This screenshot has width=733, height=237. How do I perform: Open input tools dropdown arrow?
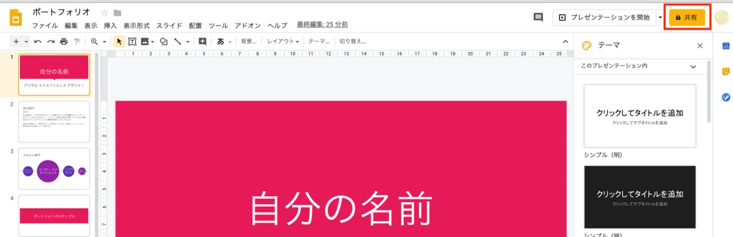230,42
